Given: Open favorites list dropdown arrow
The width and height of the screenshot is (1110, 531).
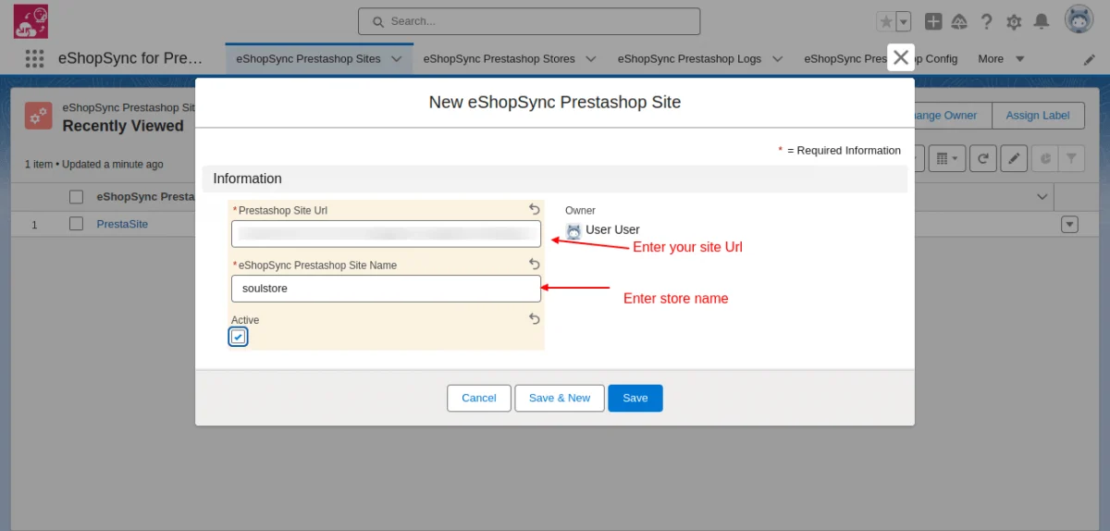Looking at the screenshot, I should [904, 21].
